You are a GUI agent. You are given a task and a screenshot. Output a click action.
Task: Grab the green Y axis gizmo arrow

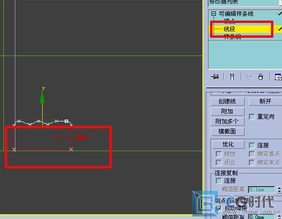(42, 97)
